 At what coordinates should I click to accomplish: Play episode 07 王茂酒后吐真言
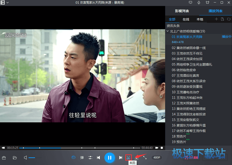coord(185,76)
